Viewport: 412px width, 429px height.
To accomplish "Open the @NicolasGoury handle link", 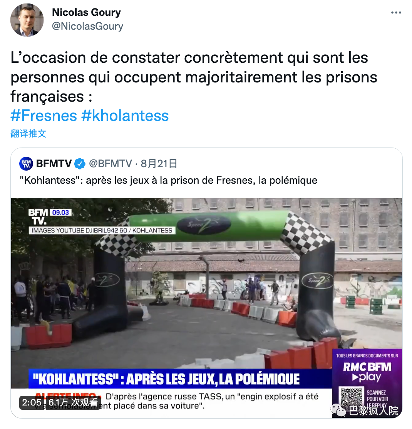I will click(87, 26).
